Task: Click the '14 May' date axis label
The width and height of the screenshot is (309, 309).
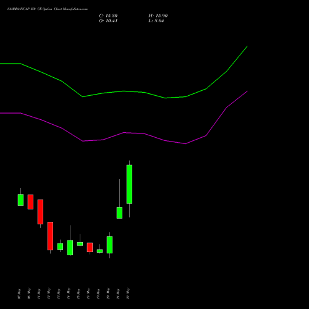Action: (x=69, y=294)
